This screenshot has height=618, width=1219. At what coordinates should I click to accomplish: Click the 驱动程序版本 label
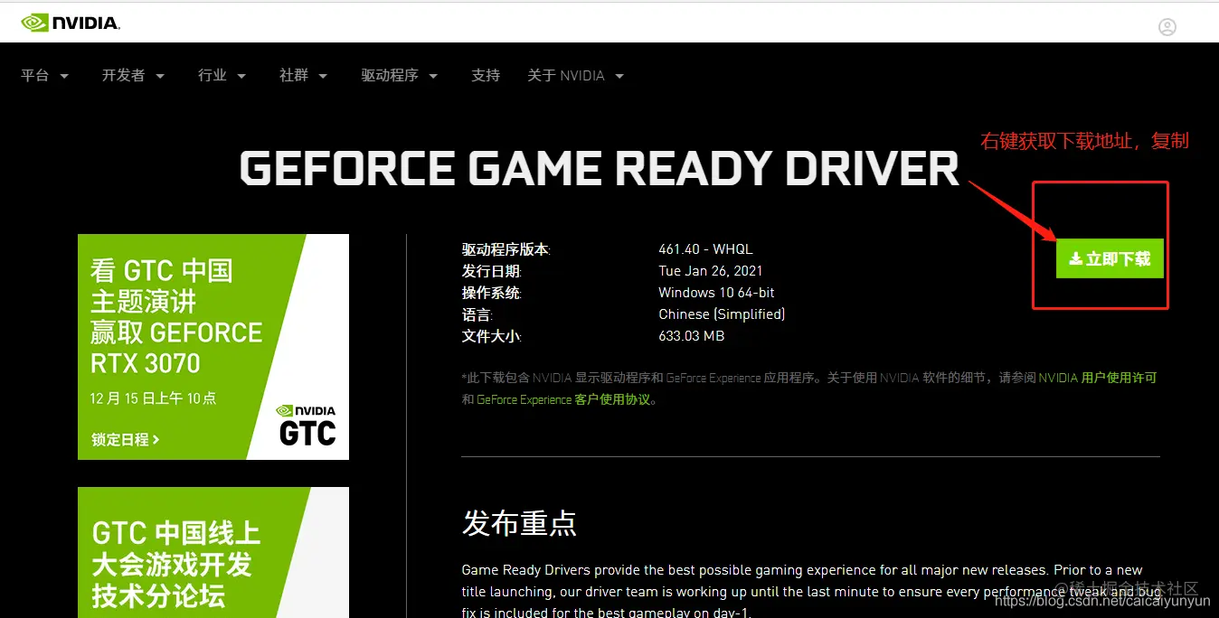pyautogui.click(x=506, y=249)
